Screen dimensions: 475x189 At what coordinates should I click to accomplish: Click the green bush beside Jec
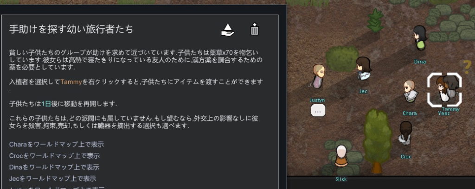pyautogui.click(x=342, y=59)
